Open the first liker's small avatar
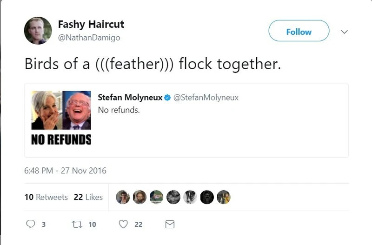 pos(123,197)
